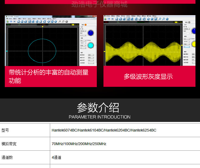Click R reference icon in right yellow-waveform scope
Screen dimensions: 200x168
pyautogui.click(x=140, y=19)
